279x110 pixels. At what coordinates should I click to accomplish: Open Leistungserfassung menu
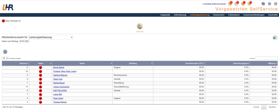coord(199,15)
